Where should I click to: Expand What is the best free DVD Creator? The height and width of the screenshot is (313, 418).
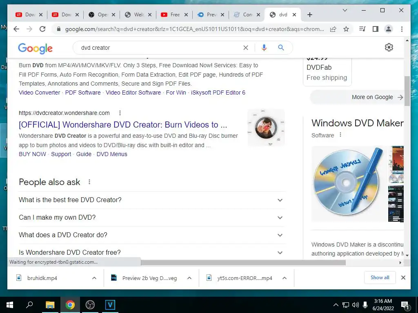coord(152,200)
